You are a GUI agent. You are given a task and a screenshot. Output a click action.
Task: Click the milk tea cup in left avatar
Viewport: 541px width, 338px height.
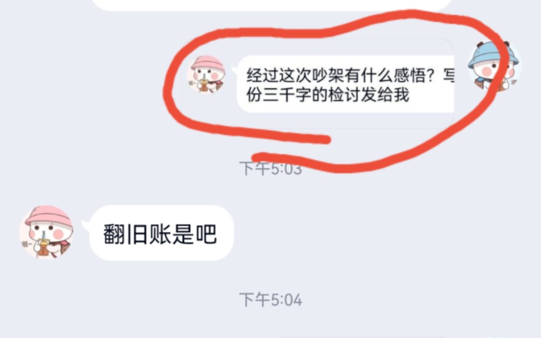coord(43,246)
